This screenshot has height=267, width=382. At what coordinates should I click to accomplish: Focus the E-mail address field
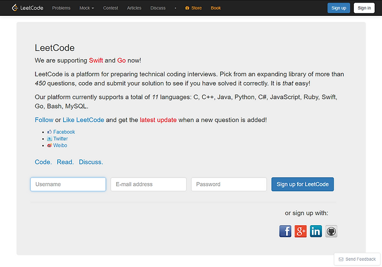click(149, 184)
